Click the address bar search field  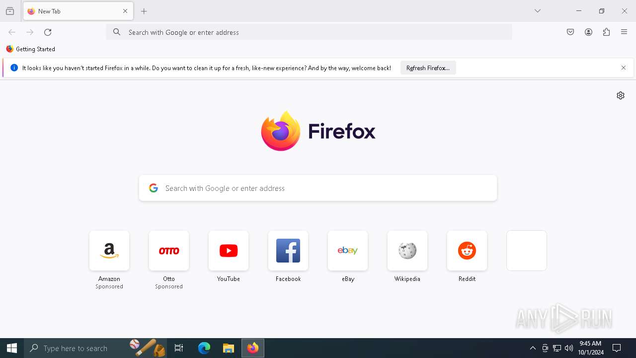[x=309, y=32]
